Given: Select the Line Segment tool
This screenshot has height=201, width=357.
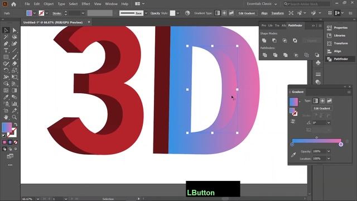Looking at the screenshot, I should tap(15, 50).
